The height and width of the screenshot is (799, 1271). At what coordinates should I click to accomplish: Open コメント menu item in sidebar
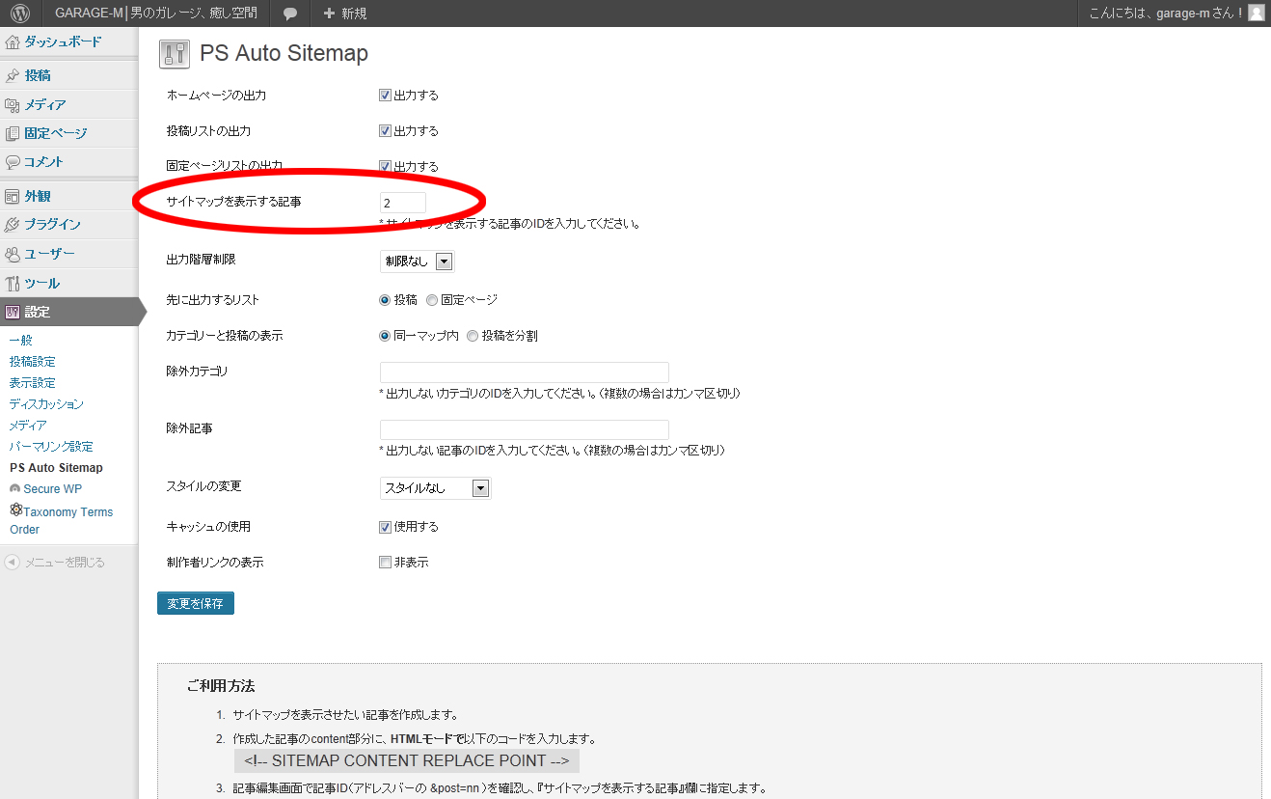coord(43,162)
